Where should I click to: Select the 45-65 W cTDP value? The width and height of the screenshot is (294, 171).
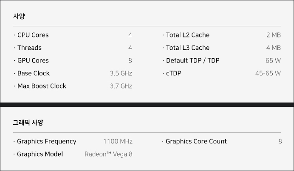tap(268, 73)
